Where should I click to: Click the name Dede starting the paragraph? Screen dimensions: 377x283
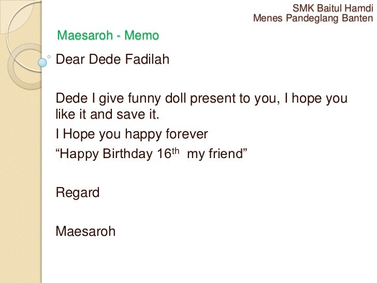pos(71,98)
